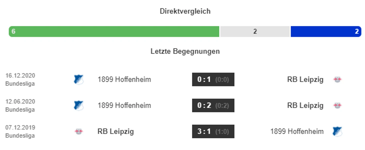
Task: Click RB Leipzig logo in the 16.12.2020 match
Action: pos(337,80)
